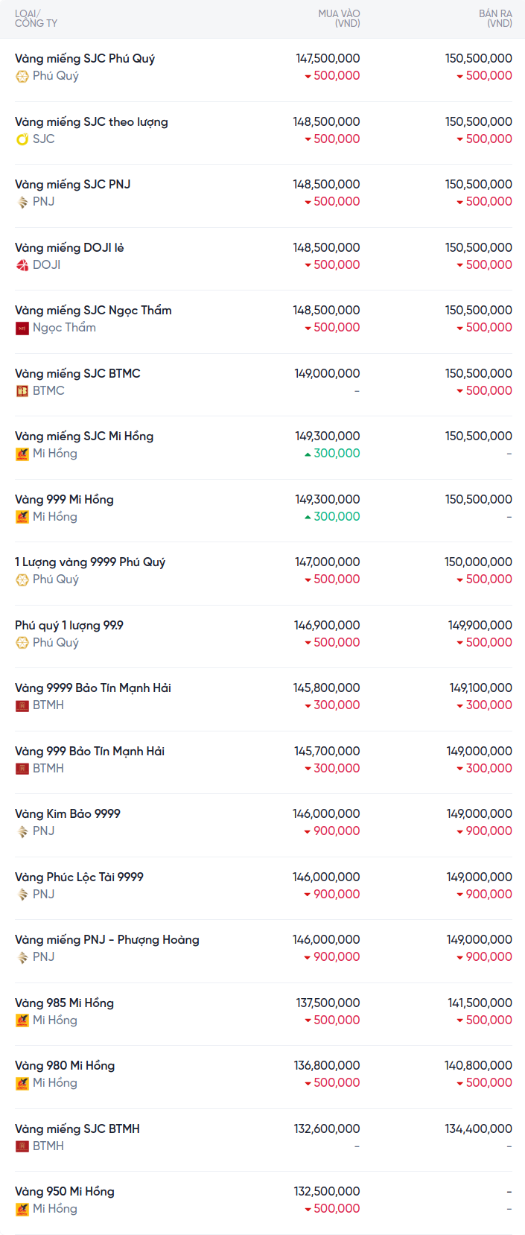Image resolution: width=525 pixels, height=1235 pixels.
Task: Click PNJ logo under Vàng Kim Bảo 9999
Action: coord(22,831)
